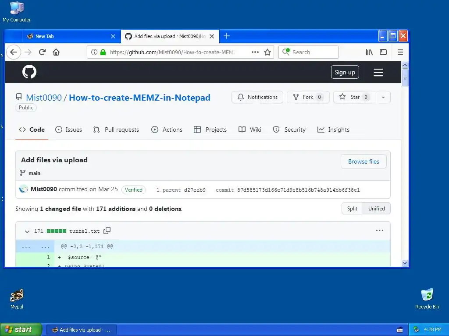This screenshot has width=449, height=336.
Task: Click the page scrollbar down arrow
Action: point(405,263)
